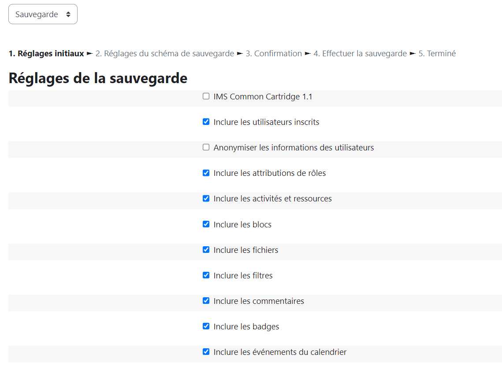Click the 'Inclure les fichiers' label
The height and width of the screenshot is (365, 502).
[246, 250]
